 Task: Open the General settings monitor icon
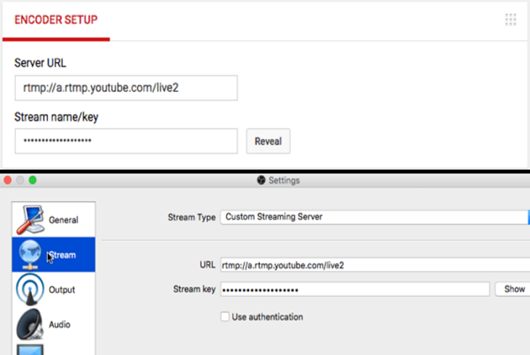pyautogui.click(x=30, y=219)
